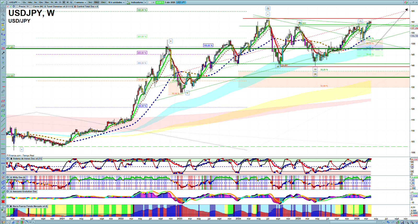Toggle the 10kU history units button
Viewport: 418px width, 224px height.
click(96, 2)
